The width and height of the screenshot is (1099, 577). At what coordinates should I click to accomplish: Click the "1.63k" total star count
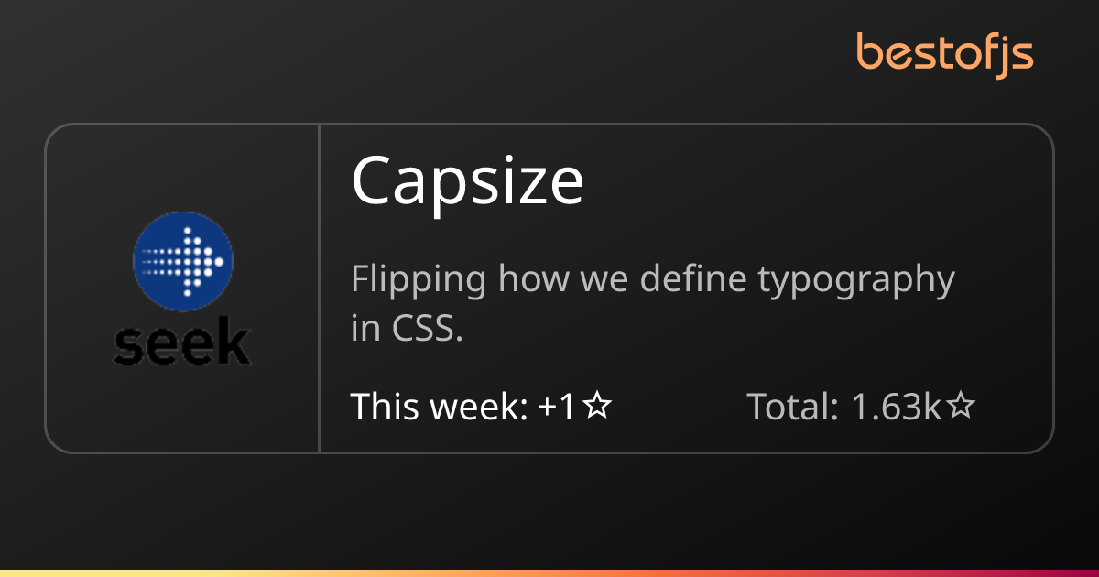(896, 406)
